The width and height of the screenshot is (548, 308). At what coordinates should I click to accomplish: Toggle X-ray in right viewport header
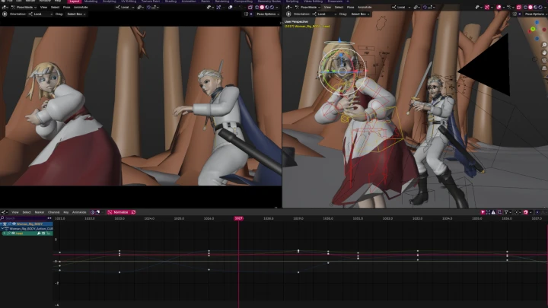tap(518, 8)
